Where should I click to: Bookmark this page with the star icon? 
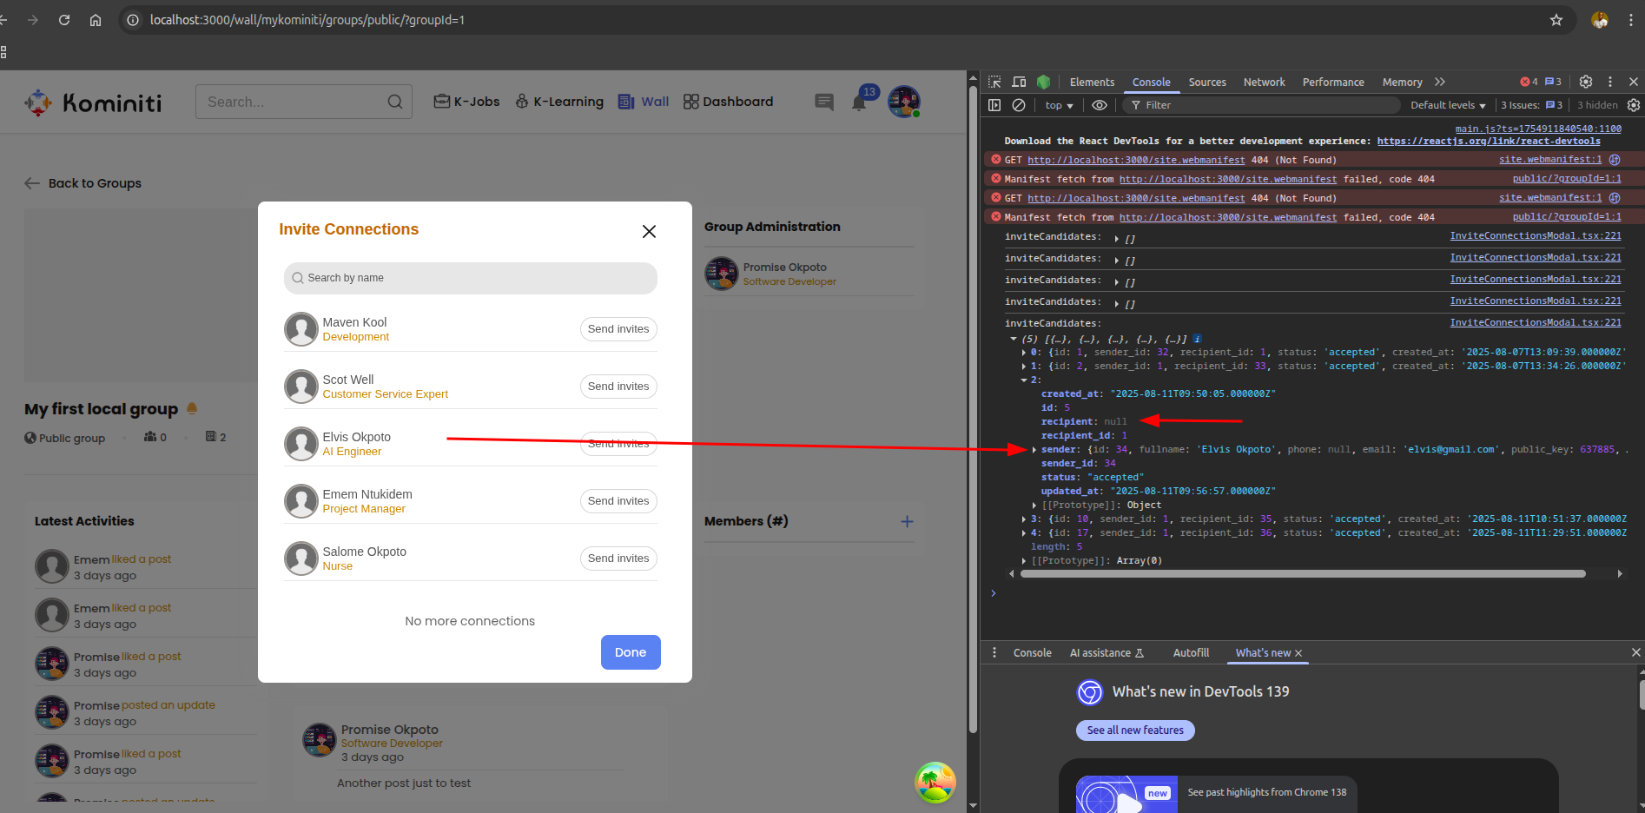(x=1556, y=20)
